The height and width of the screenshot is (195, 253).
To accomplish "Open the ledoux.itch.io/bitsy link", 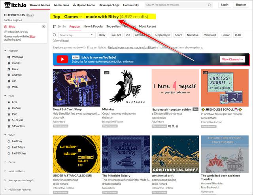I will coord(18,32).
